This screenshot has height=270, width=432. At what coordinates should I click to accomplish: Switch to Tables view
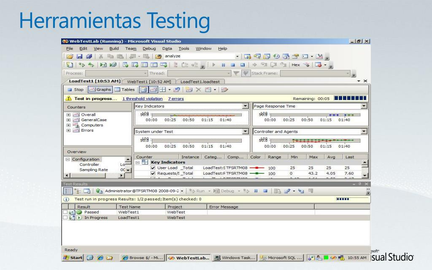(x=124, y=89)
